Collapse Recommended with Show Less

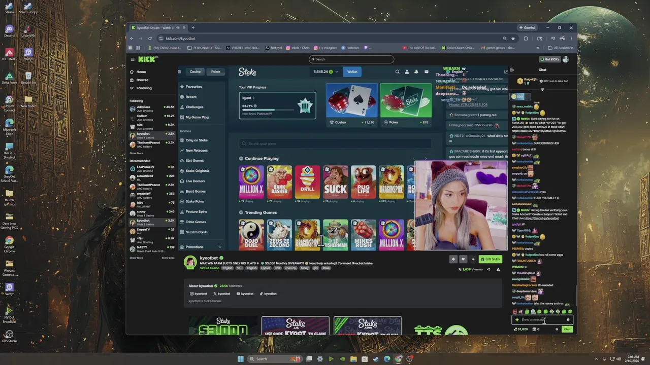coord(168,258)
